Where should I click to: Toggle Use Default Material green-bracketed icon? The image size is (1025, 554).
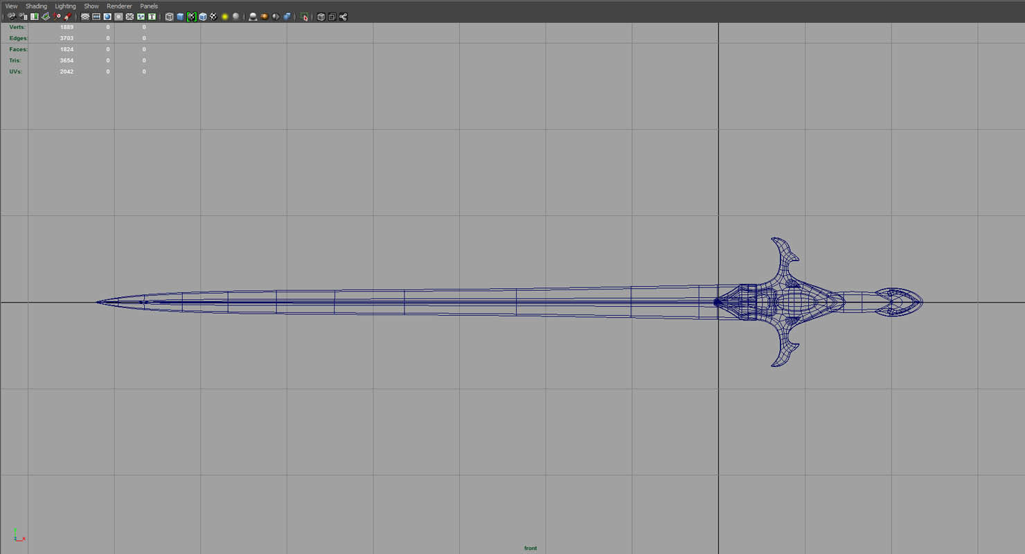pyautogui.click(x=192, y=17)
